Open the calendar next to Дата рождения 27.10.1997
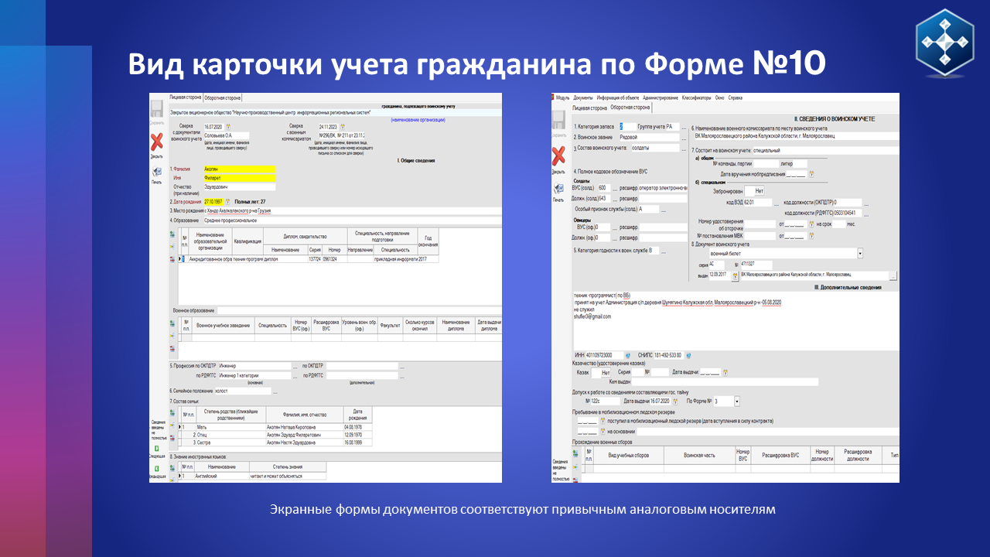Screen dimensions: 990x557 click(x=228, y=201)
